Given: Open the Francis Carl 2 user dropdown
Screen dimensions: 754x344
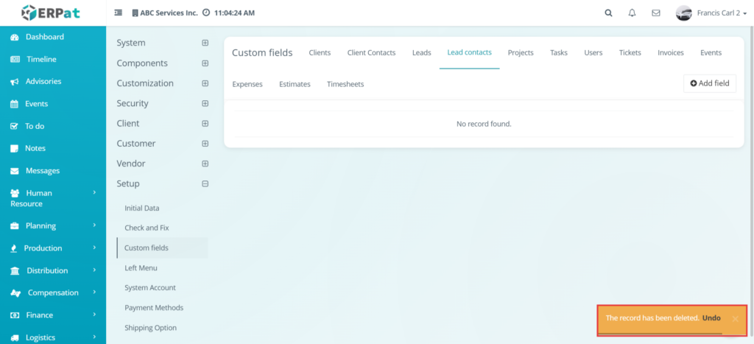Looking at the screenshot, I should tap(711, 13).
